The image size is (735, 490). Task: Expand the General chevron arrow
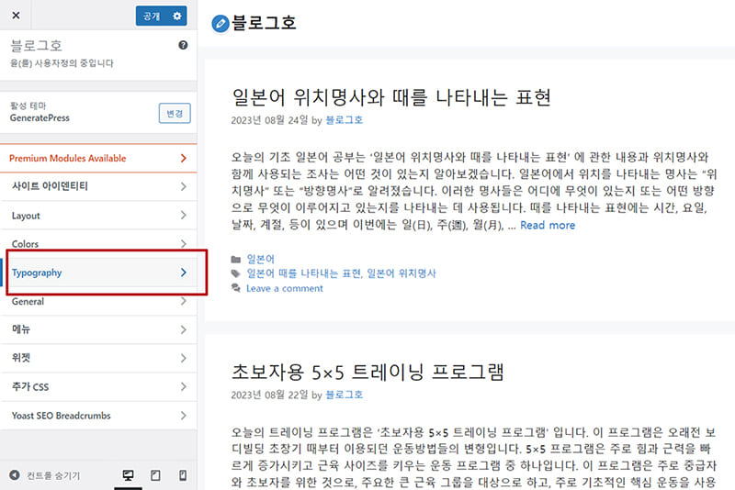(x=183, y=301)
